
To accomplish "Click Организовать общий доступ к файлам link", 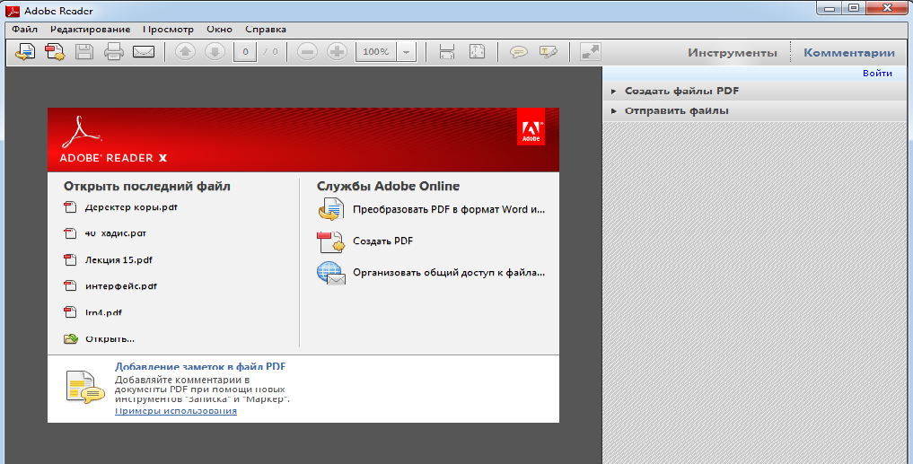I will (449, 273).
